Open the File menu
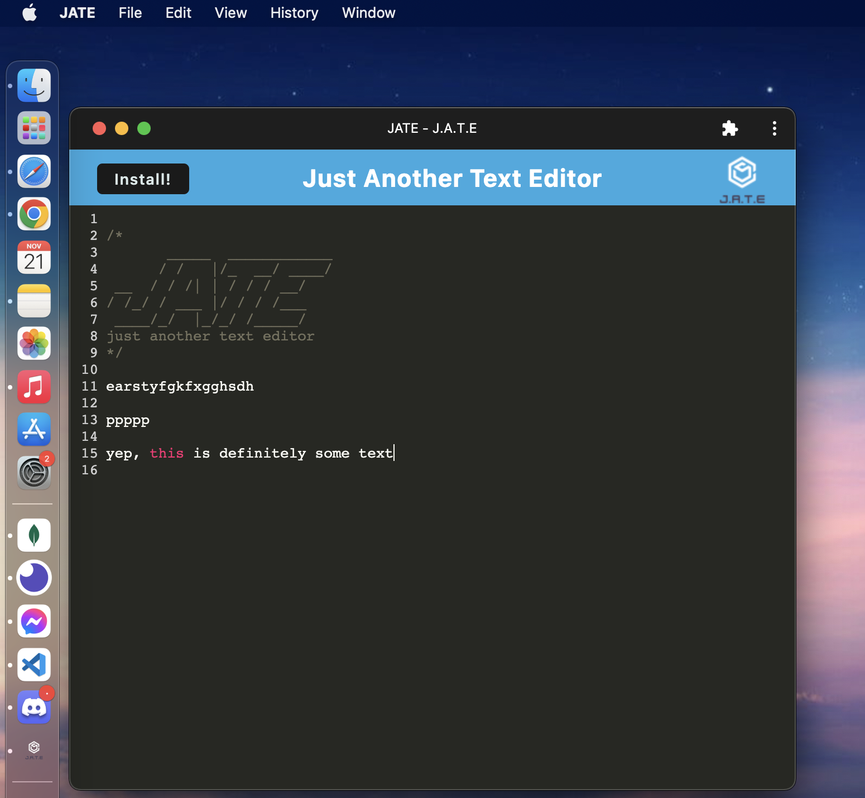865x798 pixels. click(x=129, y=13)
